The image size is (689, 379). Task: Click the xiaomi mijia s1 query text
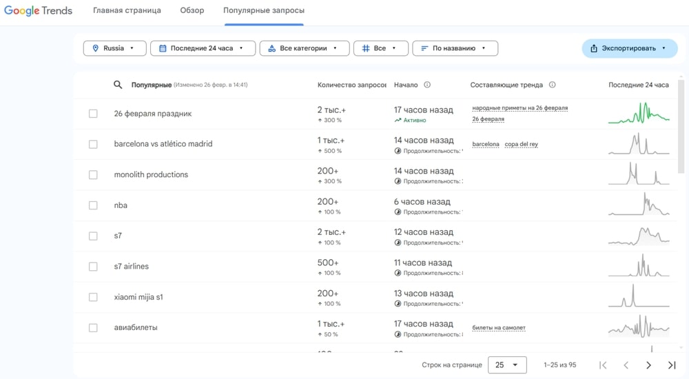click(x=138, y=297)
